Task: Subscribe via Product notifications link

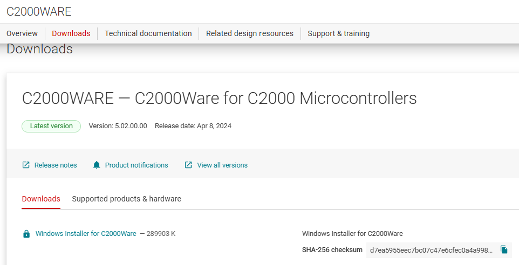Action: point(136,165)
